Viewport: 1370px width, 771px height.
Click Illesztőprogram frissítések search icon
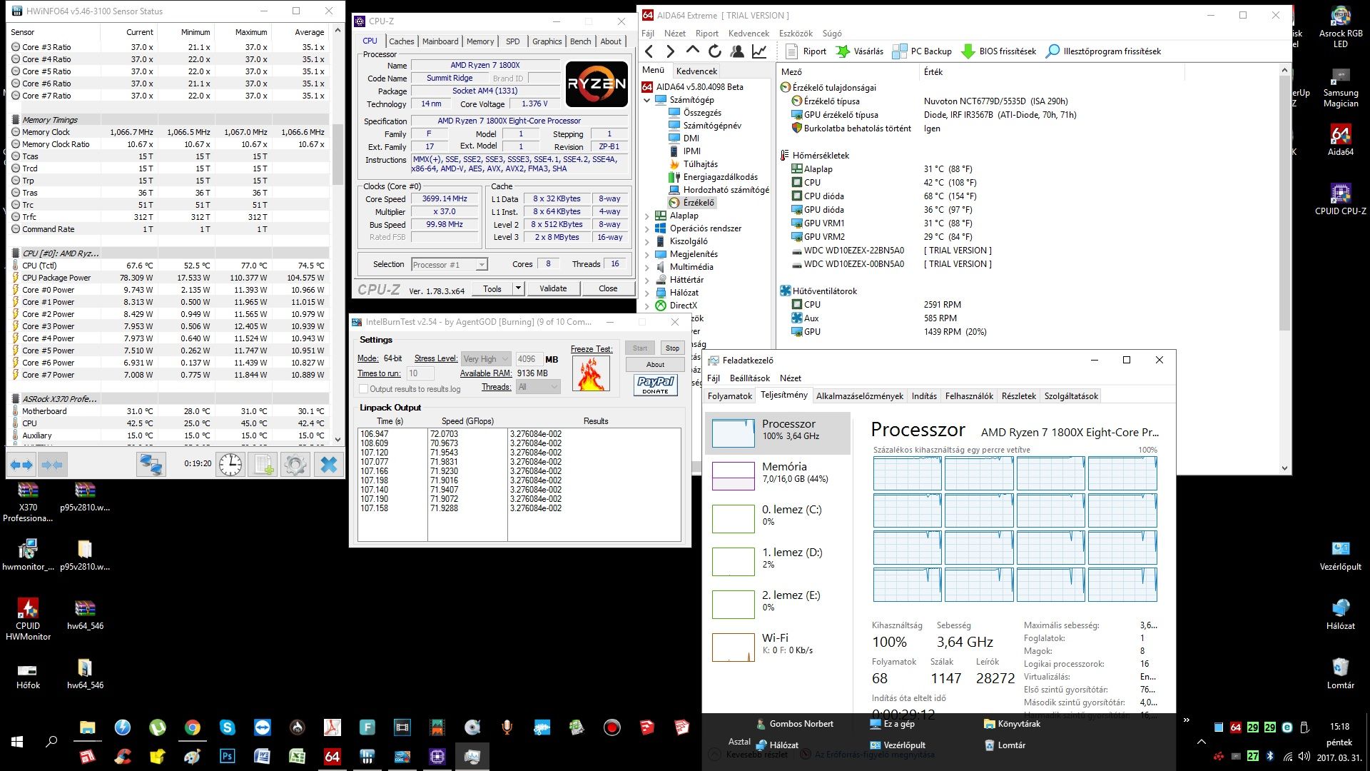point(1052,51)
